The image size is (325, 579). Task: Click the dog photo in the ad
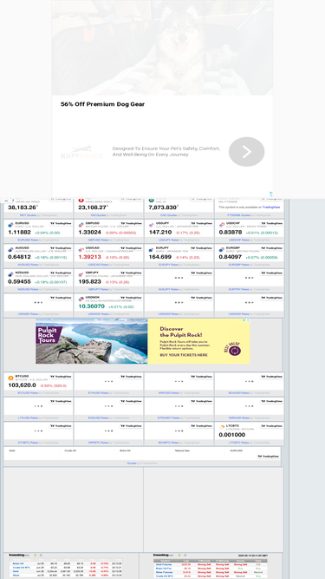coord(163,48)
